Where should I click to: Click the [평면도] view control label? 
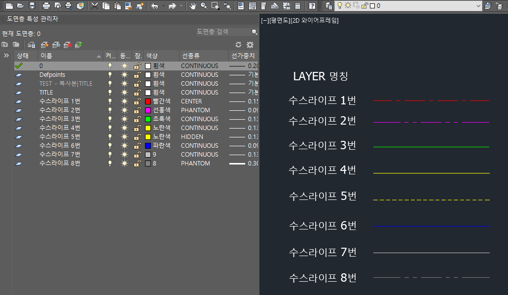280,20
